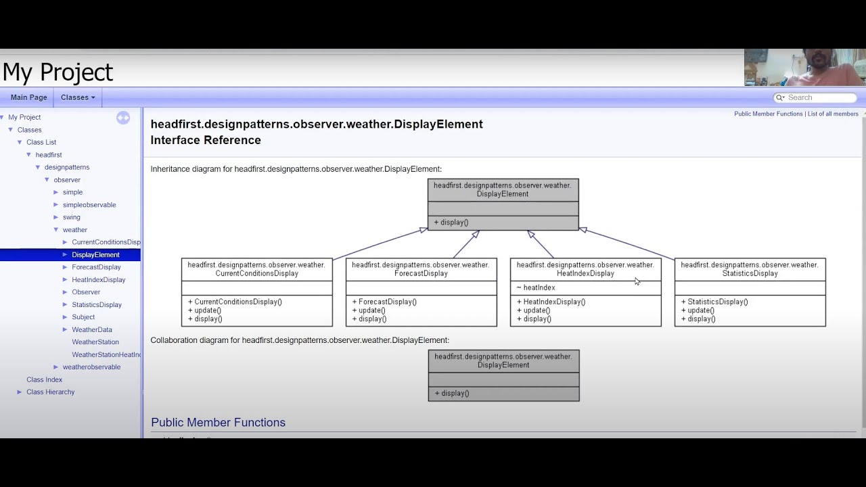Select My Project in the tree
The image size is (866, 487).
coord(24,117)
